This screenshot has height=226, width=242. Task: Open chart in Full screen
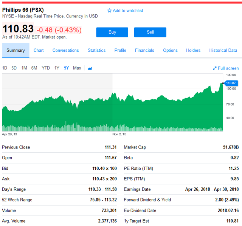click(226, 68)
